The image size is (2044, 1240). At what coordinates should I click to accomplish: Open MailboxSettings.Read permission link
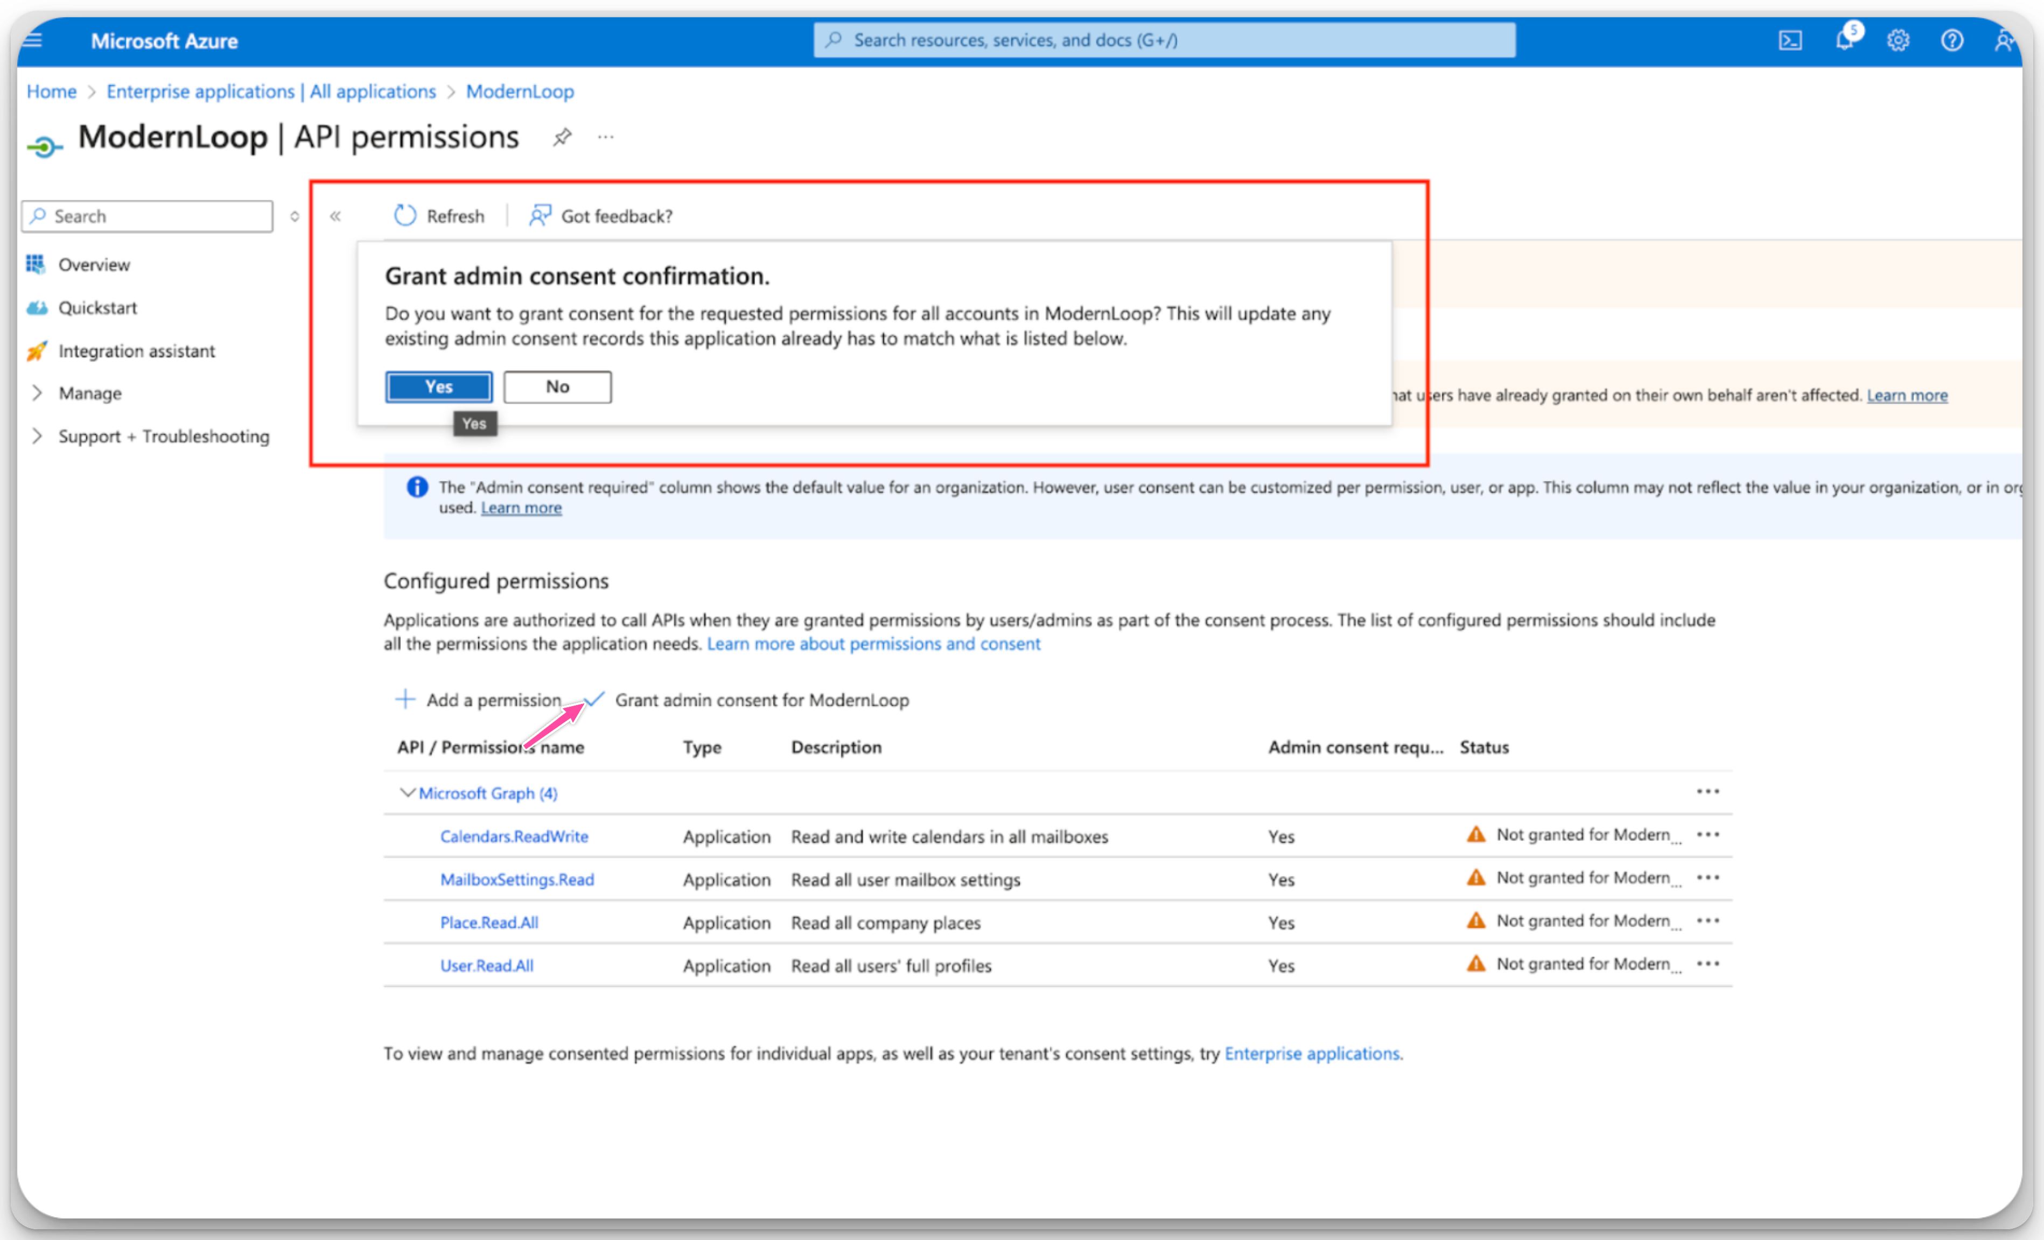[x=517, y=879]
